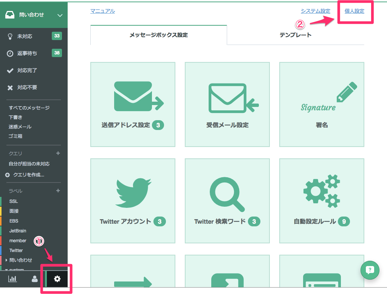Open the 迷惑メール folder

pos(20,127)
